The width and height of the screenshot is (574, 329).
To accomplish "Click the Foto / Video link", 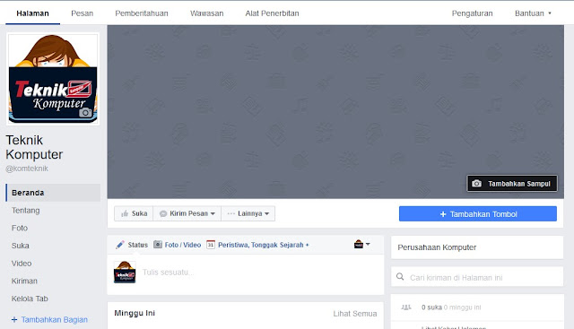I will coord(183,245).
